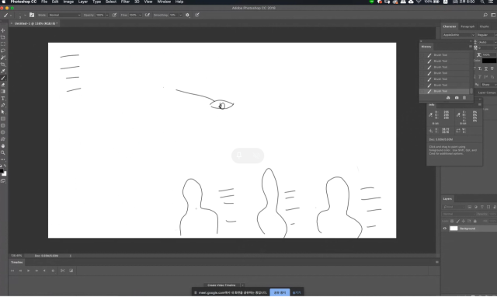Open the Smoothing dropdown arrow
Image resolution: width=497 pixels, height=297 pixels.
point(180,15)
